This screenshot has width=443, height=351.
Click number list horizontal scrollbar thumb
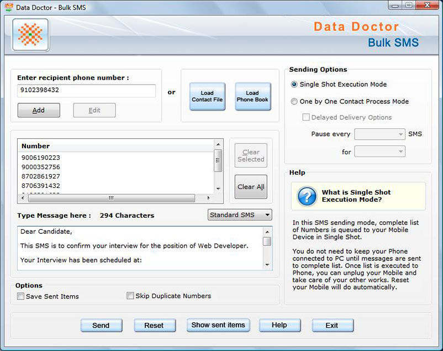[x=112, y=198]
